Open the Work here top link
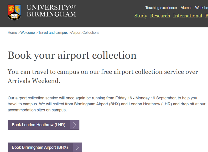The height and width of the screenshot is (152, 208). click(201, 8)
